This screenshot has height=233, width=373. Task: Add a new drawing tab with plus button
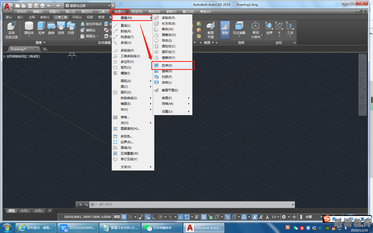pyautogui.click(x=45, y=49)
